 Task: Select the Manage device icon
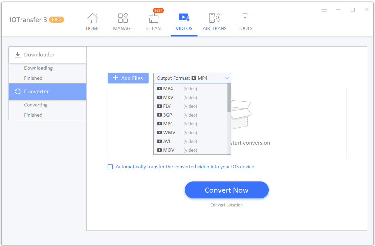[123, 18]
